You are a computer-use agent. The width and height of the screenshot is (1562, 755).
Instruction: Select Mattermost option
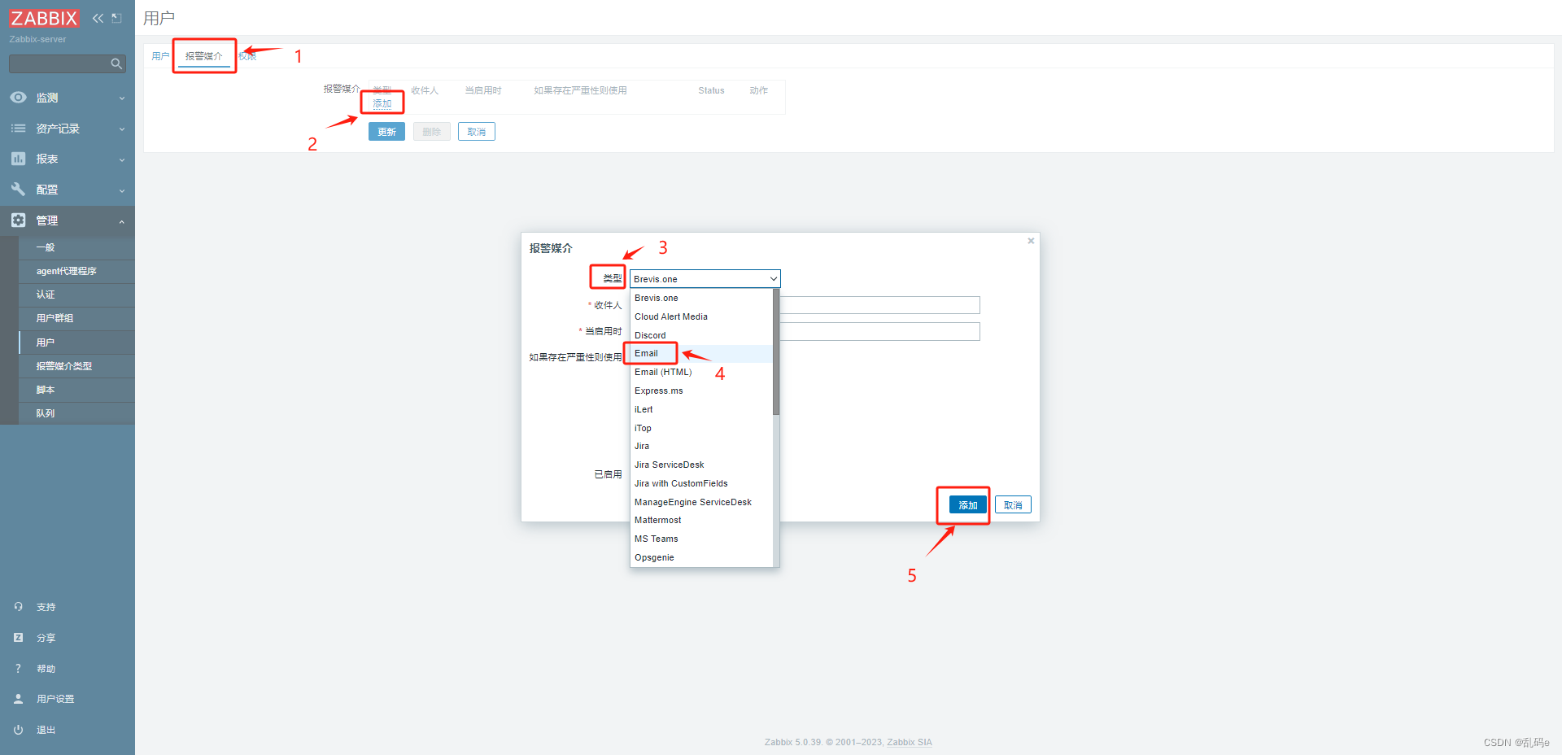pos(701,521)
